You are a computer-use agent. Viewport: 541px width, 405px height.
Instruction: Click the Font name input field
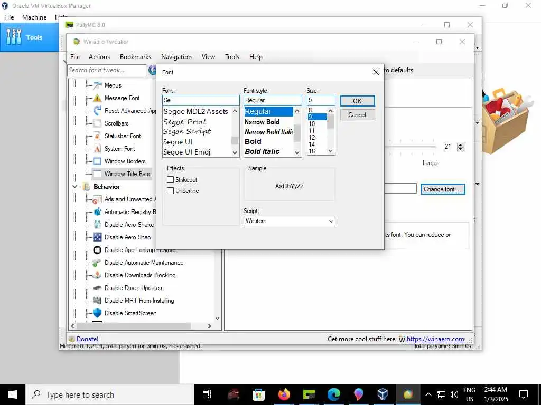click(x=201, y=100)
